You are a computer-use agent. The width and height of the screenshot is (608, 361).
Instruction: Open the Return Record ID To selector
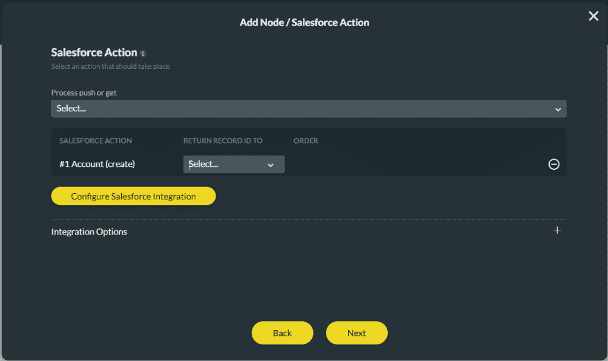click(233, 164)
